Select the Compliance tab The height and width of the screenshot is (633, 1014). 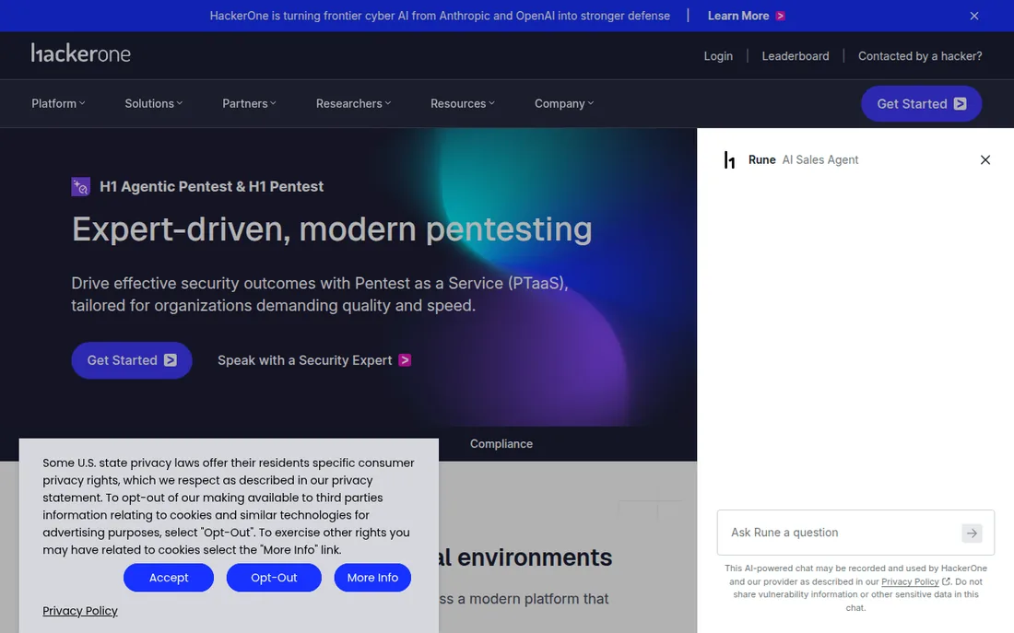coord(501,443)
